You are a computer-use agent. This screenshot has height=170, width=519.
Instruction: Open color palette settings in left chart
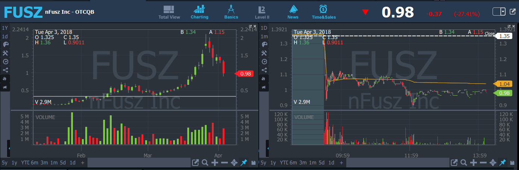(5, 44)
